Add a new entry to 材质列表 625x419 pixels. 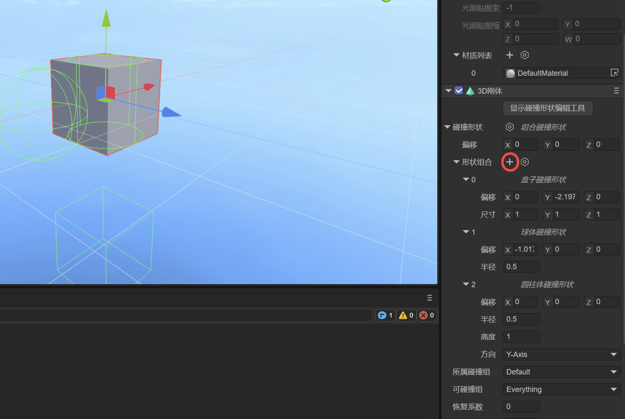tap(510, 55)
